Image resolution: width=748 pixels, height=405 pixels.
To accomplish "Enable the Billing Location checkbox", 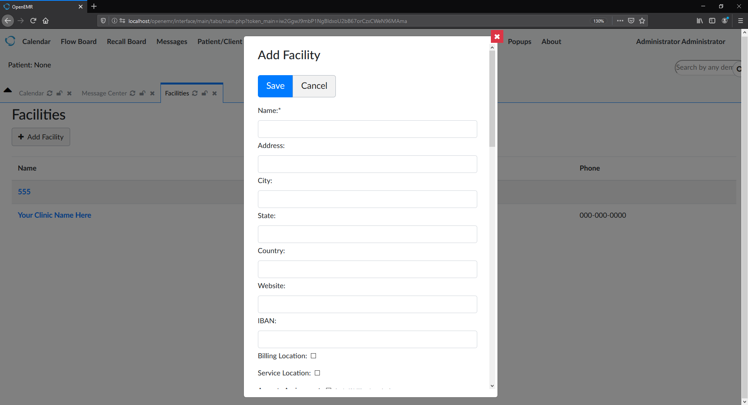I will tap(313, 356).
